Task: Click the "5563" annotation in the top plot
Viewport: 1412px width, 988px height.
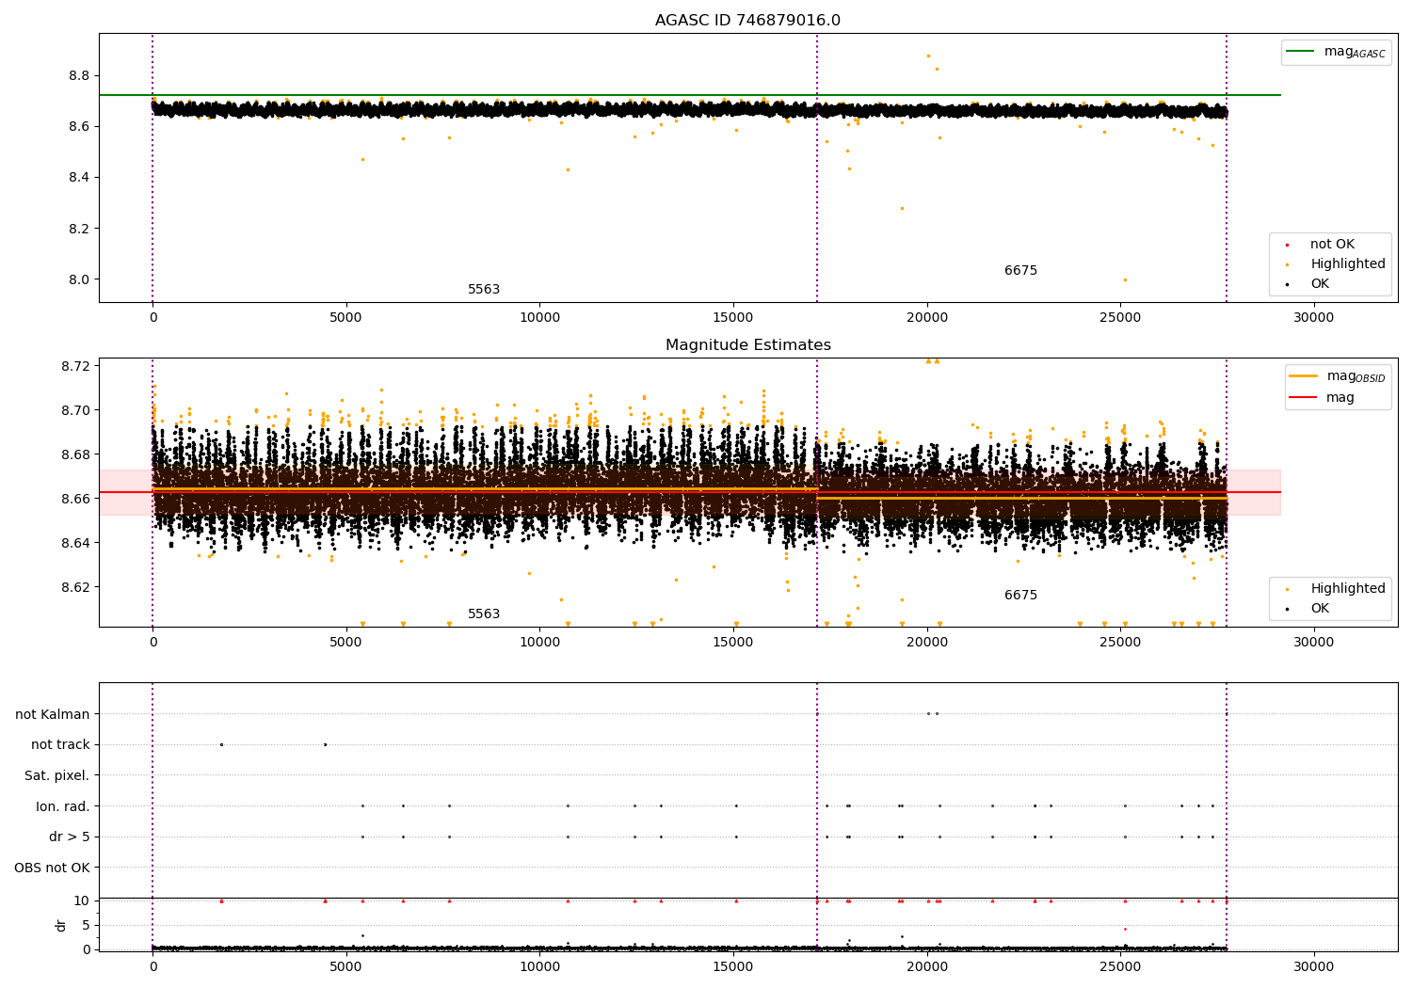Action: (x=484, y=290)
